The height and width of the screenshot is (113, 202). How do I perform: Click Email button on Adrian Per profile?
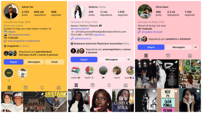pyautogui.click(x=54, y=62)
